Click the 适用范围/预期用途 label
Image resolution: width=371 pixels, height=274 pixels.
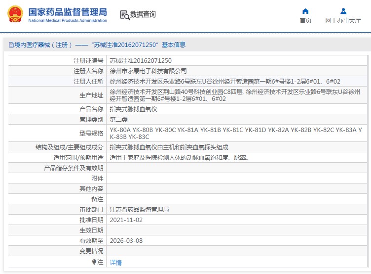pos(78,157)
